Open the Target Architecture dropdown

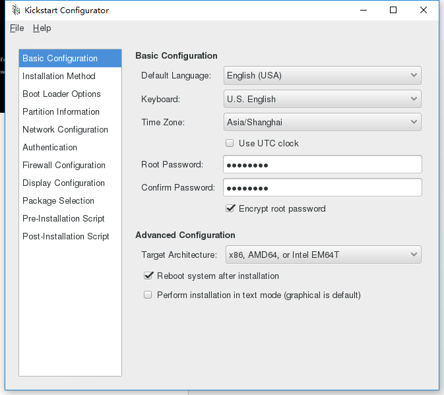322,255
